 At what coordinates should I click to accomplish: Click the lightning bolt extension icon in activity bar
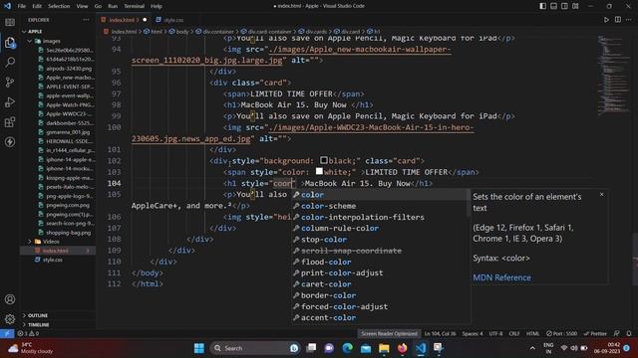(x=10, y=141)
